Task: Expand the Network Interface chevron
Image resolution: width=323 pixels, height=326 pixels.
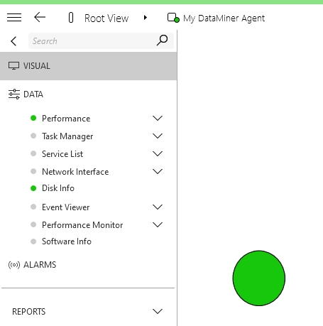Action: [x=158, y=171]
